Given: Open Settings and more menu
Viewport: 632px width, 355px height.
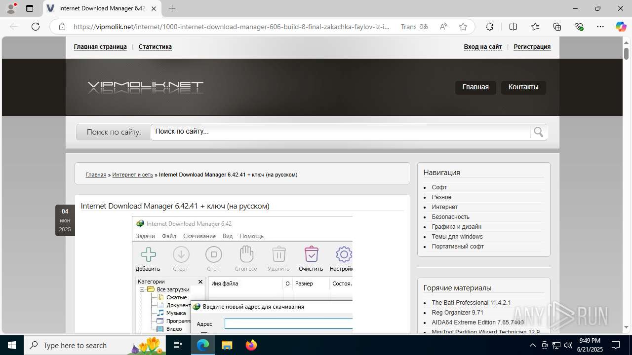Looking at the screenshot, I should [600, 27].
